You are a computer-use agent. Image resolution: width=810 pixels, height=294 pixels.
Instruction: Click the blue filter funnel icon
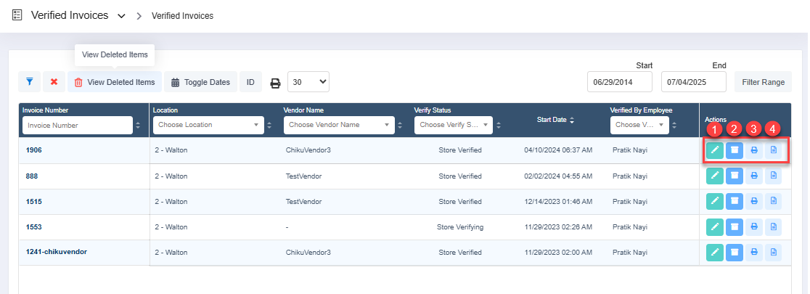coord(30,81)
